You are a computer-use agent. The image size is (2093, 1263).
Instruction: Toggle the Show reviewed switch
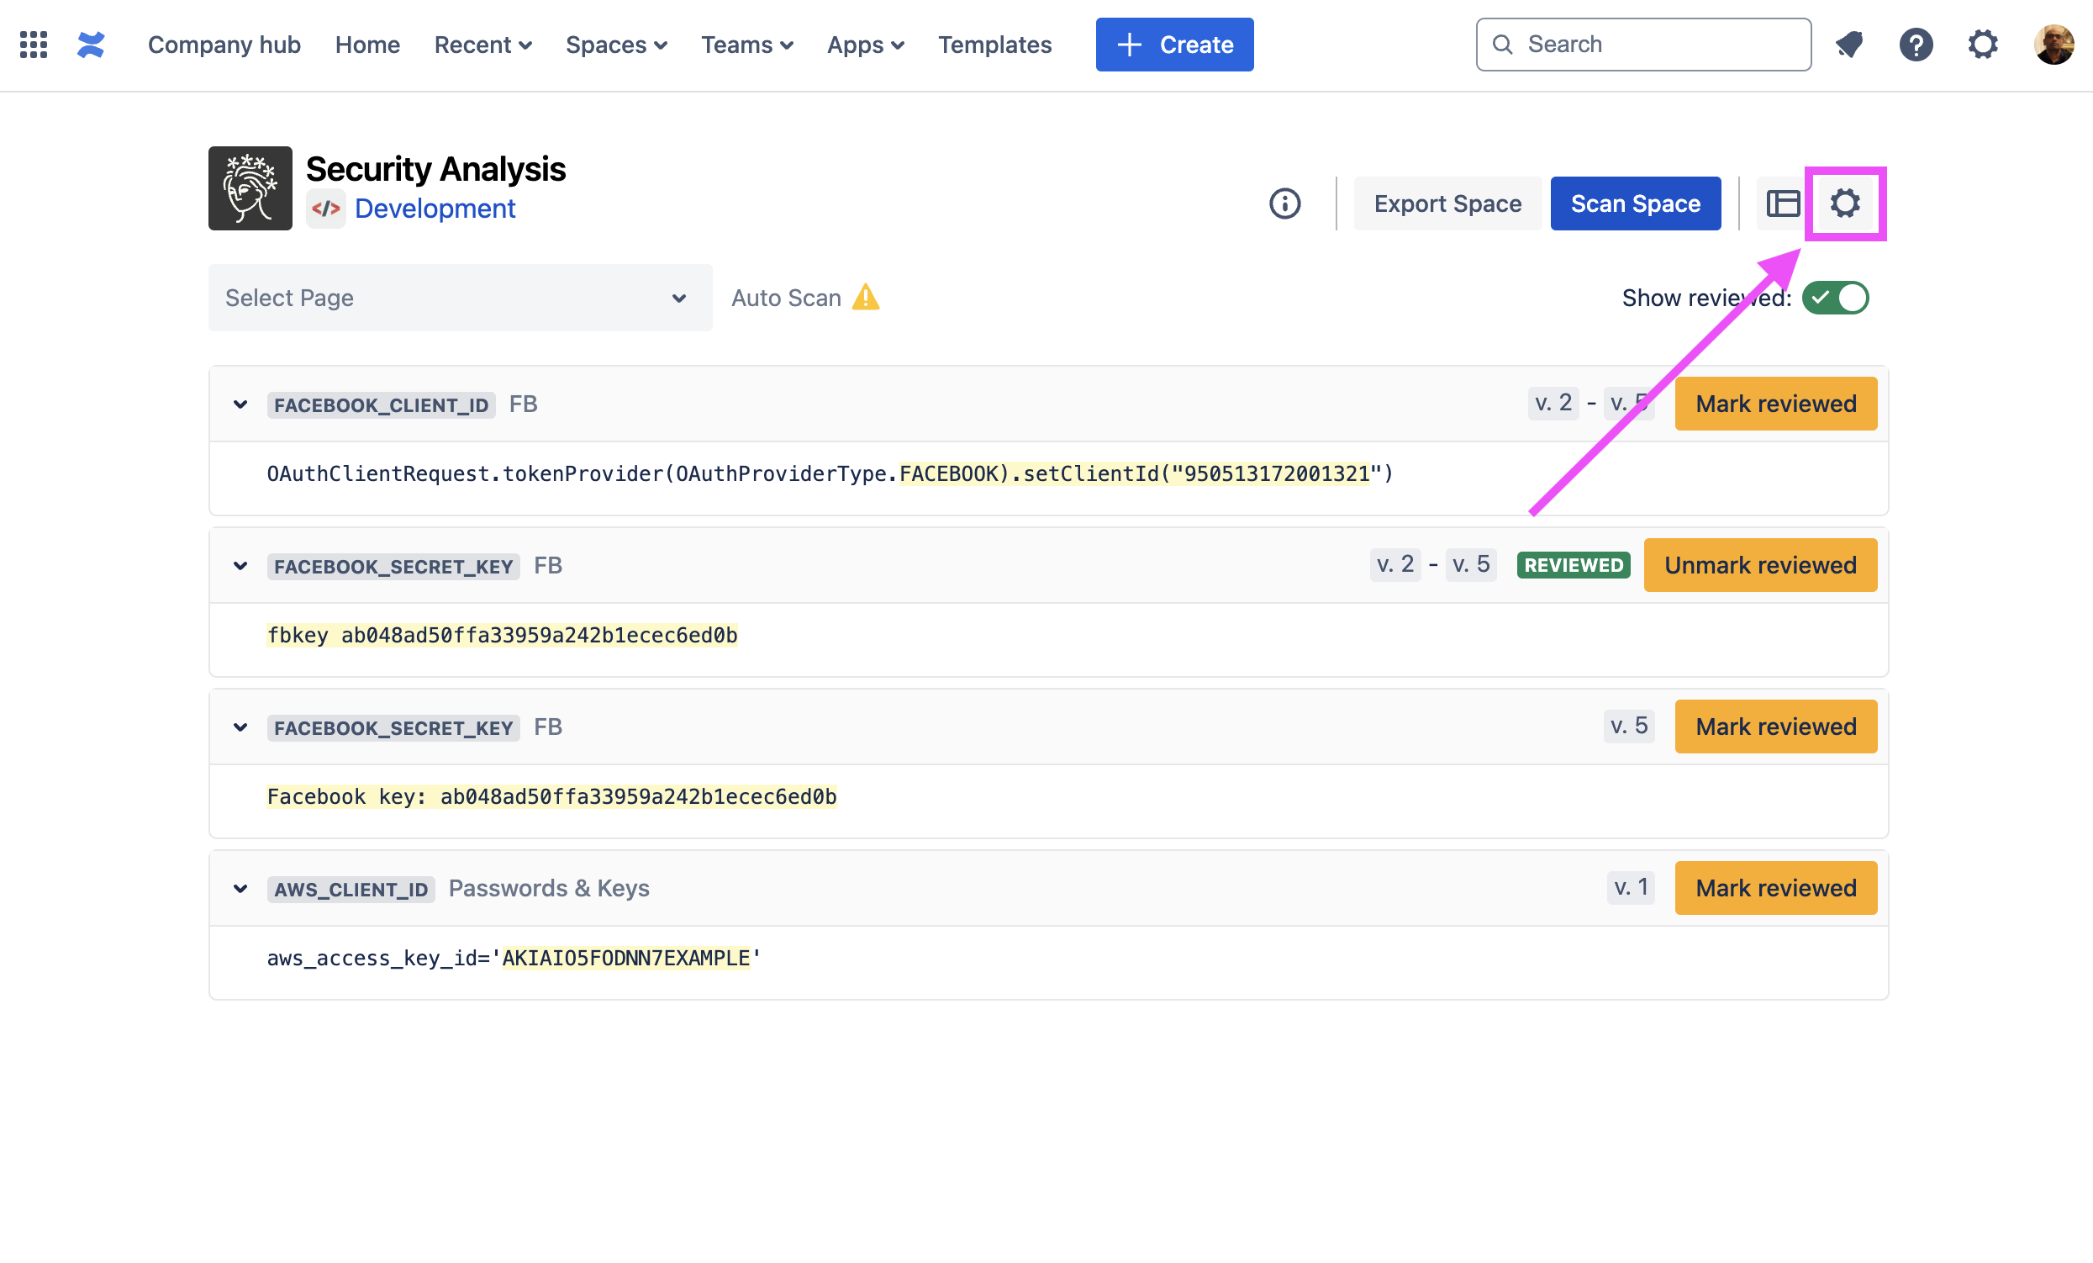[1835, 298]
